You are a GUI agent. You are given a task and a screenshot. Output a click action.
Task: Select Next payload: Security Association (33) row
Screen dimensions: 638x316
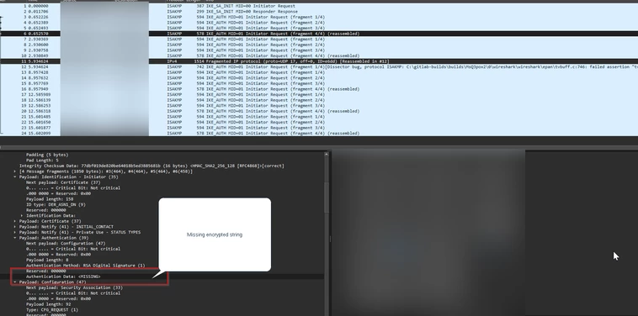coord(162,287)
